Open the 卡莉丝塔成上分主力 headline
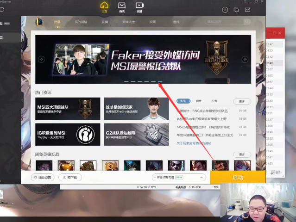Screen dimensions: 296x222 click(205, 135)
